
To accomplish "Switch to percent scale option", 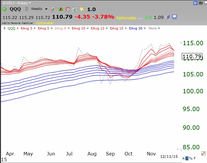I will point(191,158).
